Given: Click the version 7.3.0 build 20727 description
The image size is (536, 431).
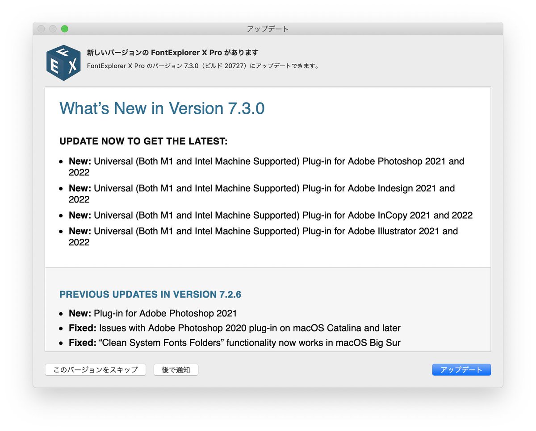Looking at the screenshot, I should [203, 66].
